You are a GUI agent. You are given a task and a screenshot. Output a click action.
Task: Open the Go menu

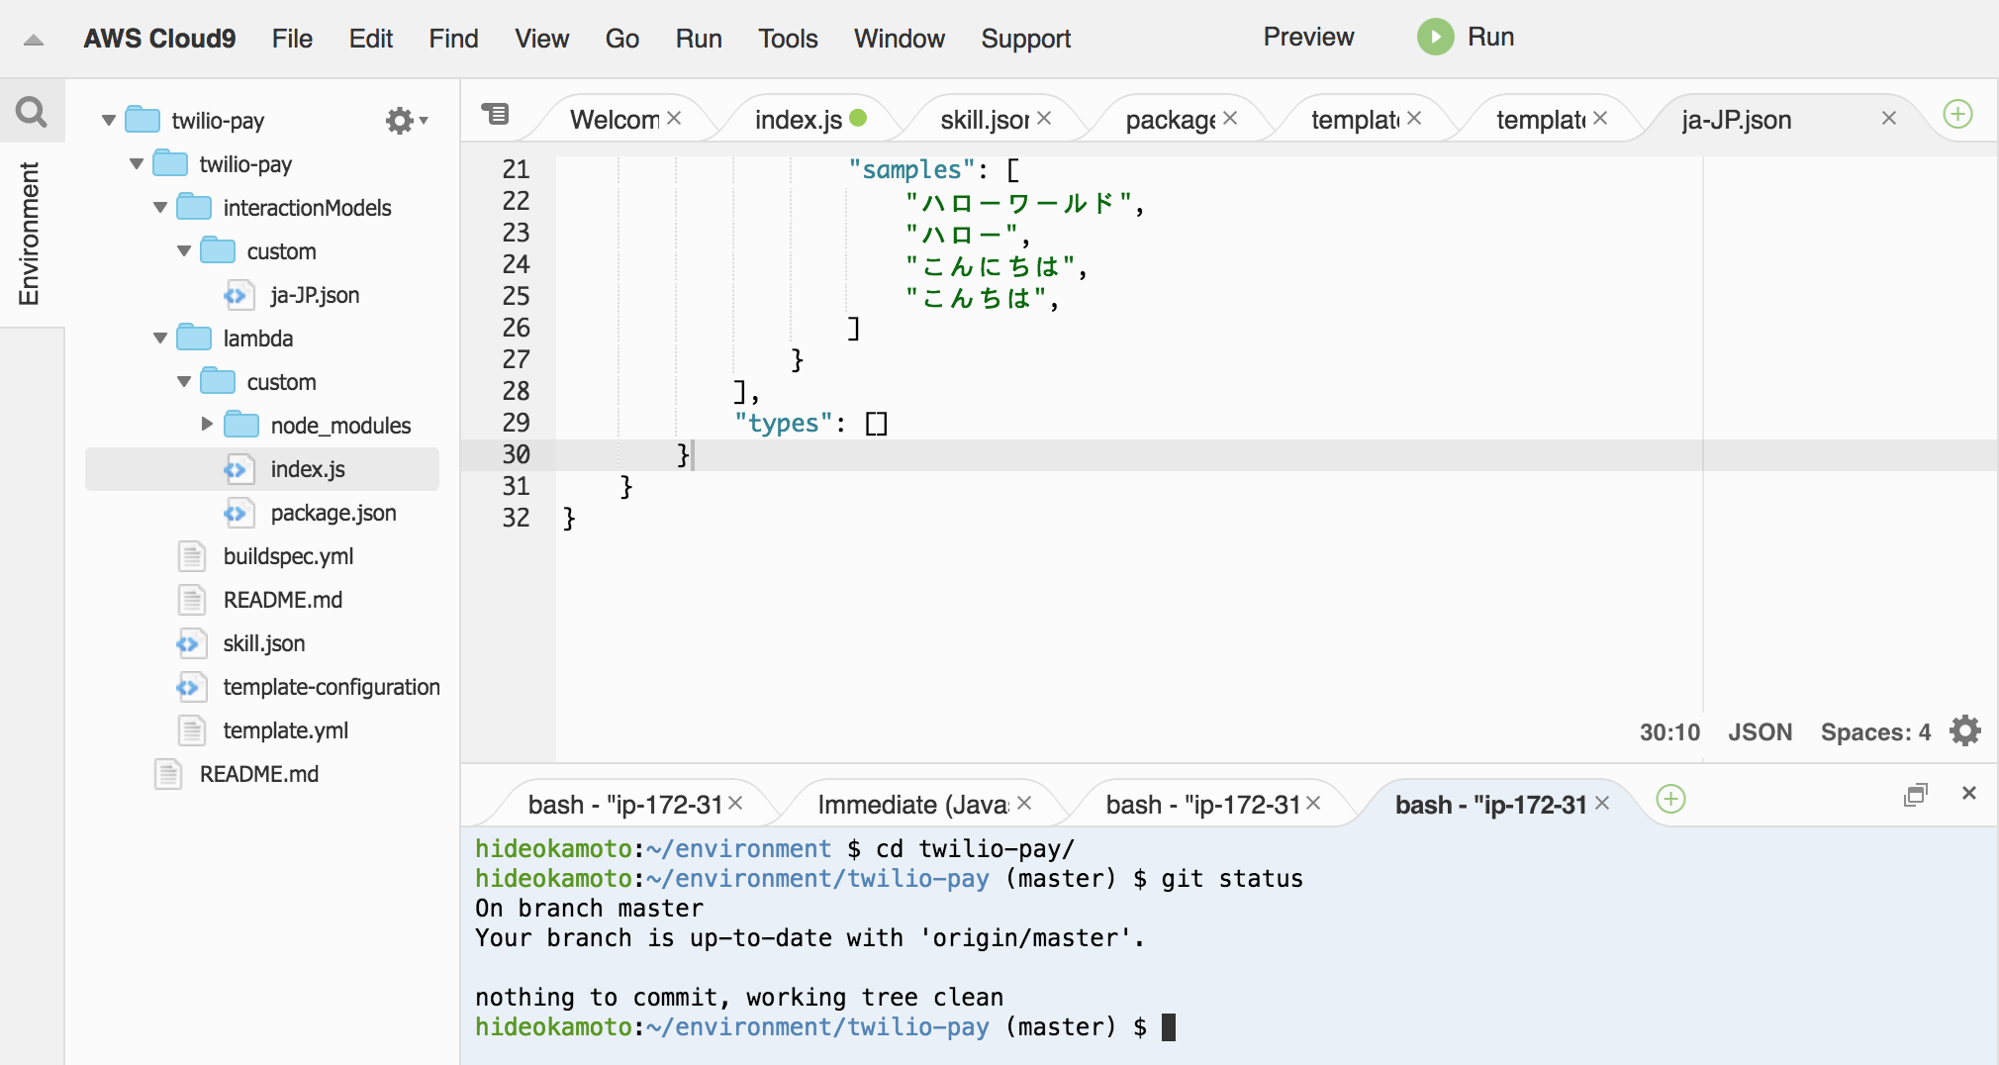621,39
